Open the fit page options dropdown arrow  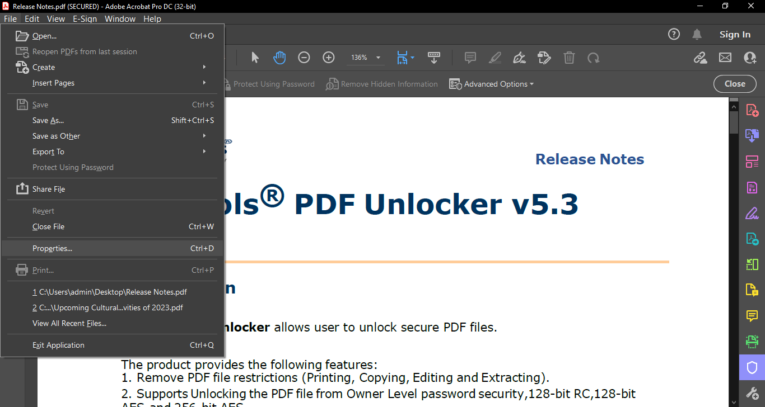413,58
